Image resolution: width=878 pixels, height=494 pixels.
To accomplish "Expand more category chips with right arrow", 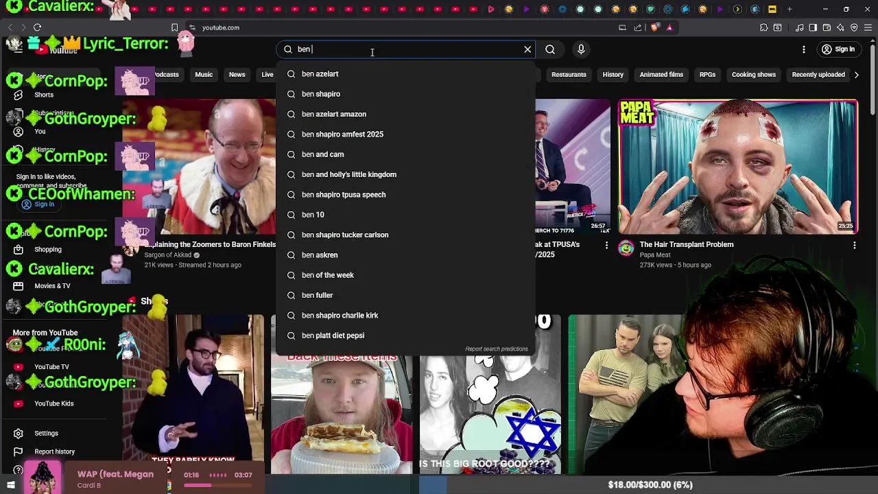I will pyautogui.click(x=856, y=75).
